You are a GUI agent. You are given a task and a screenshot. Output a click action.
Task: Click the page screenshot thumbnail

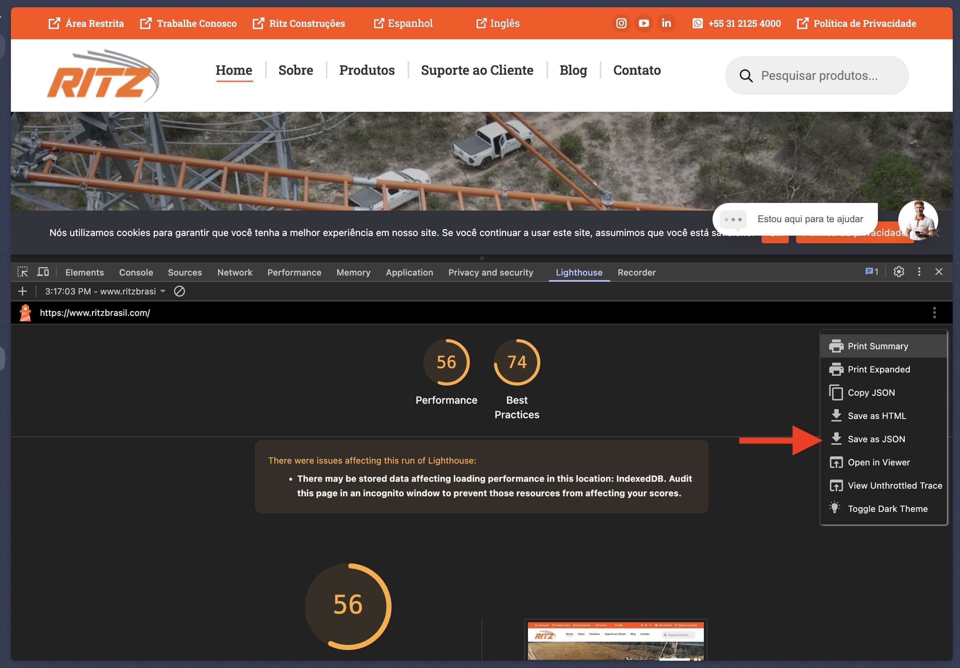click(616, 640)
